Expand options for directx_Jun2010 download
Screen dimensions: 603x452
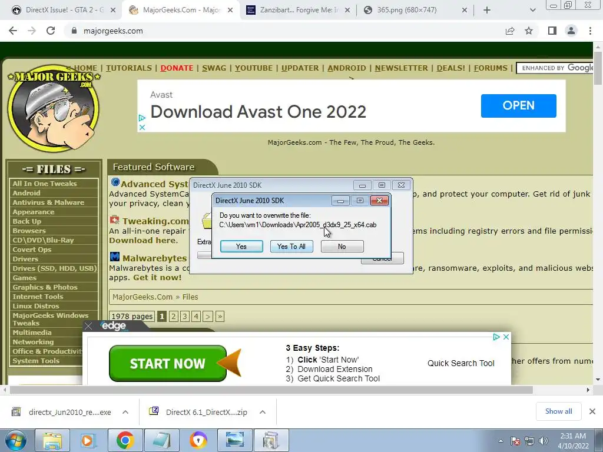click(x=125, y=412)
